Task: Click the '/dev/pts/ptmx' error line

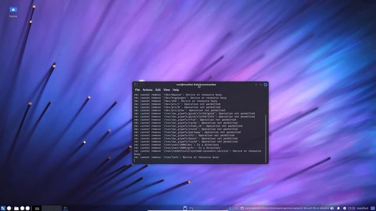Action: [x=180, y=110]
